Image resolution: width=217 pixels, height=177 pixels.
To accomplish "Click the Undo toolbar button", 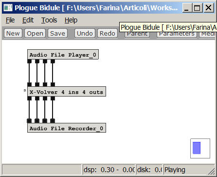I will 85,33.
